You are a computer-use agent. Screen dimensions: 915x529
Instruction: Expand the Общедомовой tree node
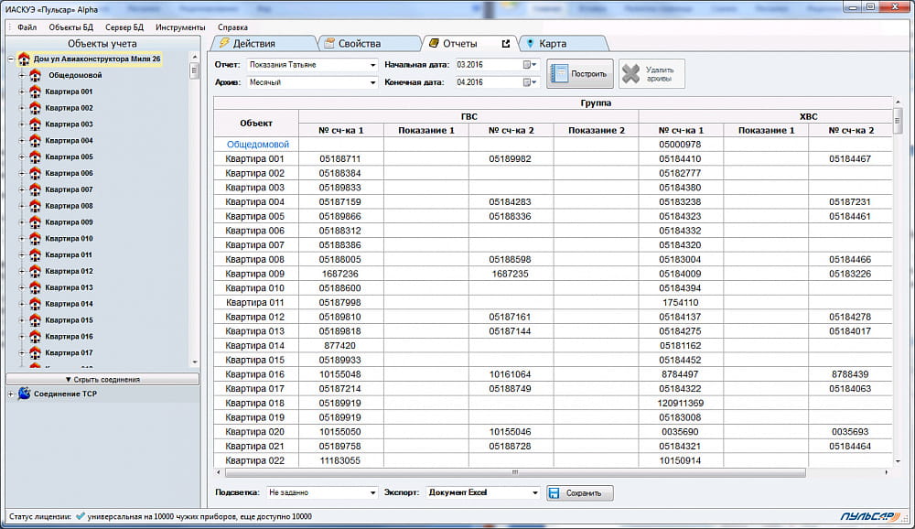[21, 76]
